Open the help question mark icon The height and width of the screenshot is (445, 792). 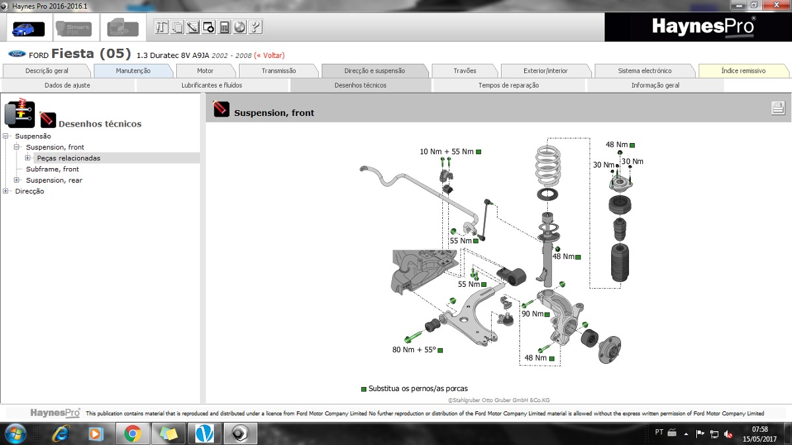pyautogui.click(x=255, y=27)
